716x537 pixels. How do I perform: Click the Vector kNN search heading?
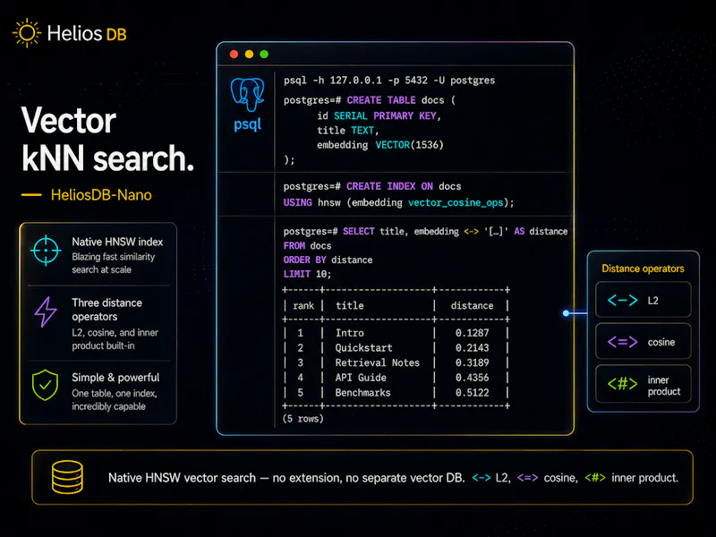pyautogui.click(x=107, y=140)
